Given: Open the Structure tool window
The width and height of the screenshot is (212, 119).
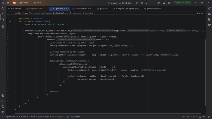Looking at the screenshot, I should (3, 27).
